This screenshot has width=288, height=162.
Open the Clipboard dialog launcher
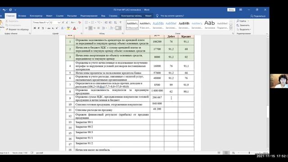point(30,34)
